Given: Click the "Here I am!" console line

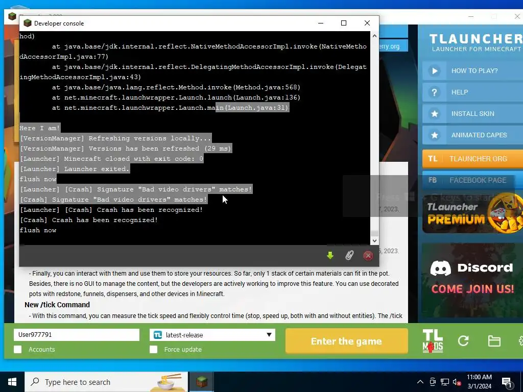Looking at the screenshot, I should 40,128.
